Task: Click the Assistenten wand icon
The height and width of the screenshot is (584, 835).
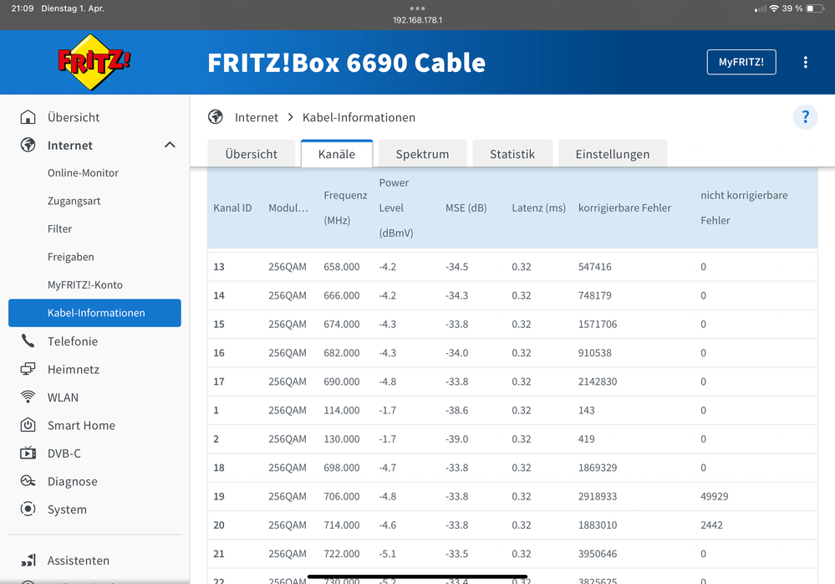Action: pos(28,560)
